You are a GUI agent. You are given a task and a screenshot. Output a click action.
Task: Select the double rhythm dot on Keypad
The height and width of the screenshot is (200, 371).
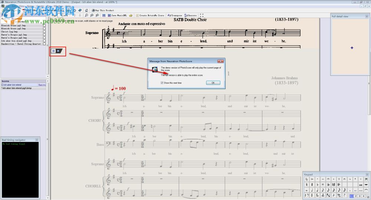tap(355, 190)
